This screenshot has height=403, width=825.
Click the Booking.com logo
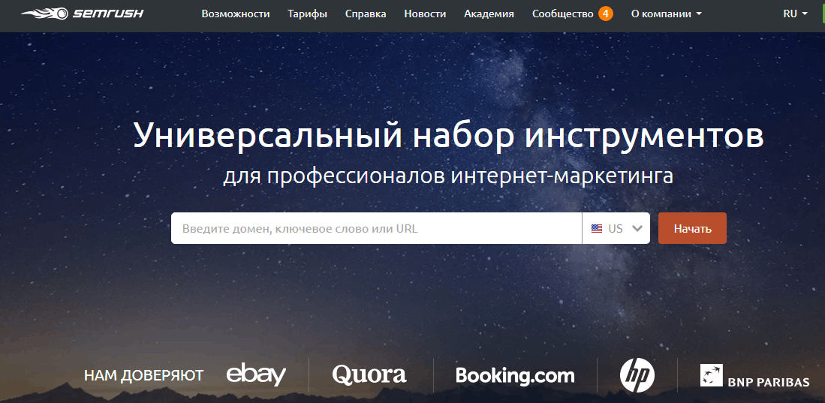514,375
